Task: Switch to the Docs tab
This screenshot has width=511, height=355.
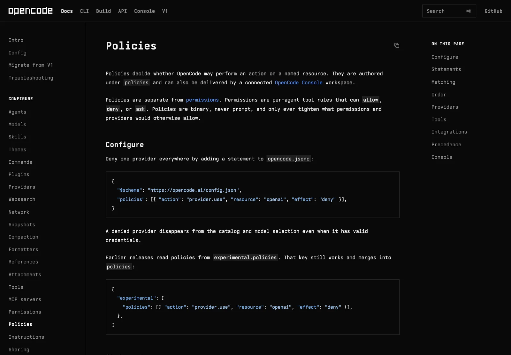Action: pyautogui.click(x=67, y=11)
